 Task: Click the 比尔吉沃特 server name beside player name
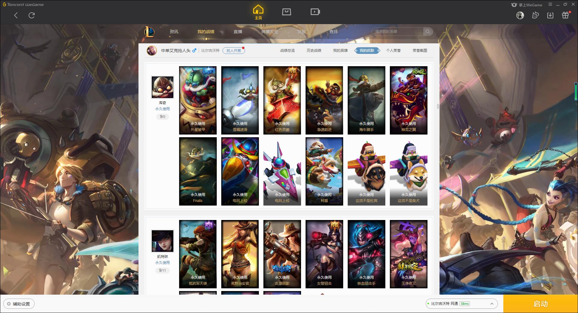tap(210, 51)
